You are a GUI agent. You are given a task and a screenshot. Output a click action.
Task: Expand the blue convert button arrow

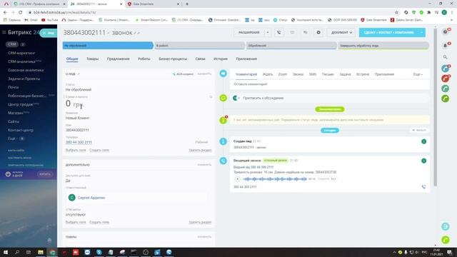pos(422,33)
